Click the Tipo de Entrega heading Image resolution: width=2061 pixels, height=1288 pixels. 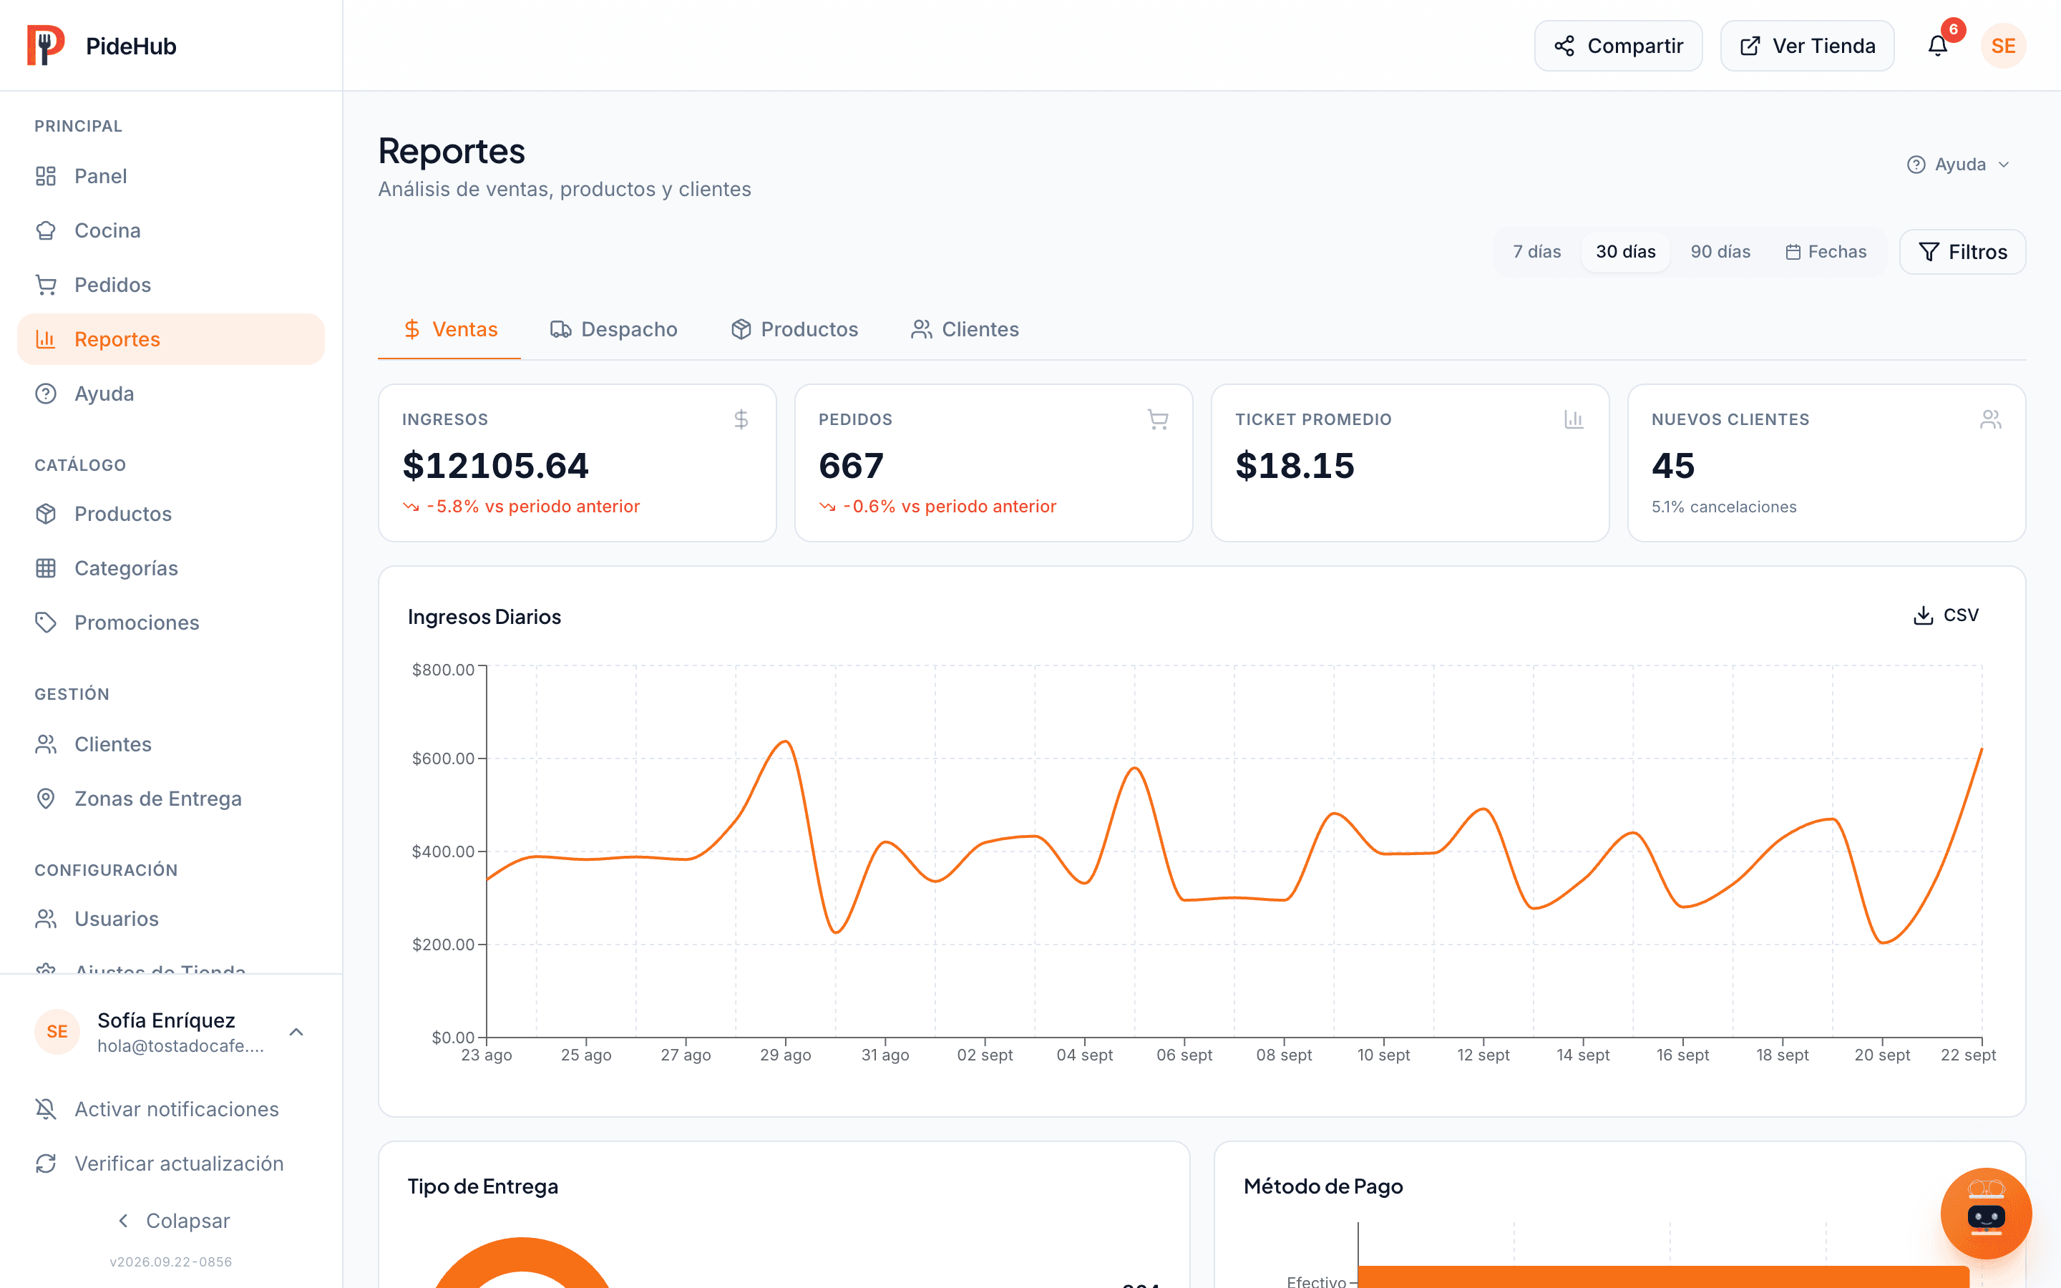483,1186
